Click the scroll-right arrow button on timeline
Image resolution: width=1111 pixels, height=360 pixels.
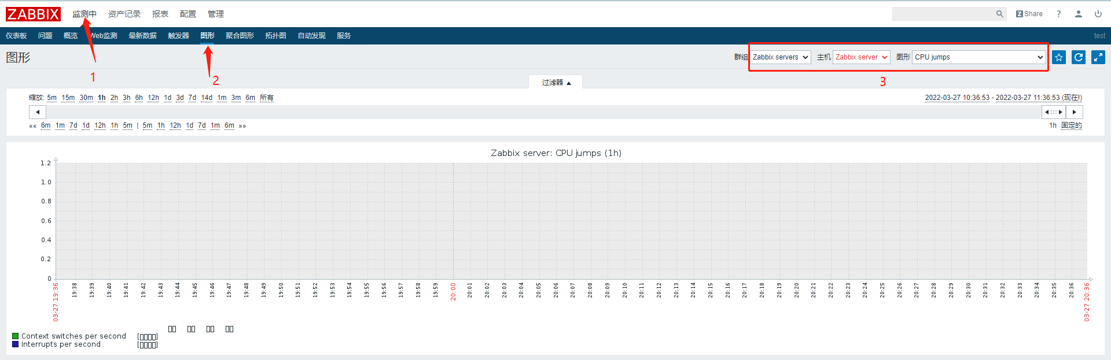point(1075,112)
